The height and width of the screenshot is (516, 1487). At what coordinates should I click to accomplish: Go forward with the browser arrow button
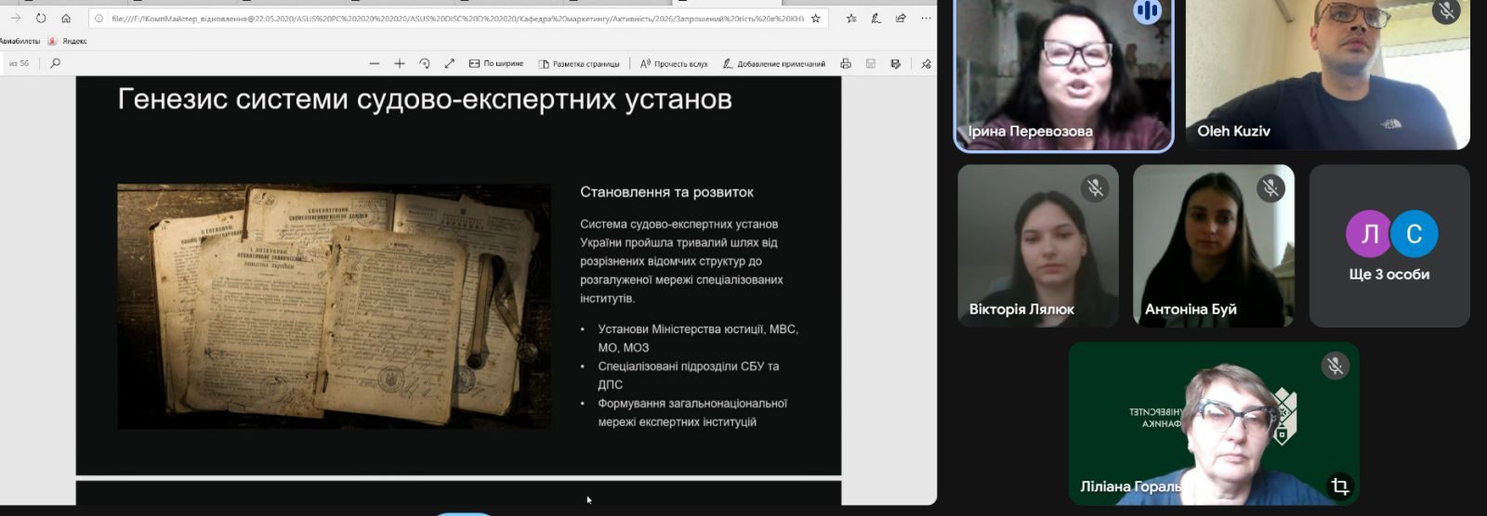[16, 19]
